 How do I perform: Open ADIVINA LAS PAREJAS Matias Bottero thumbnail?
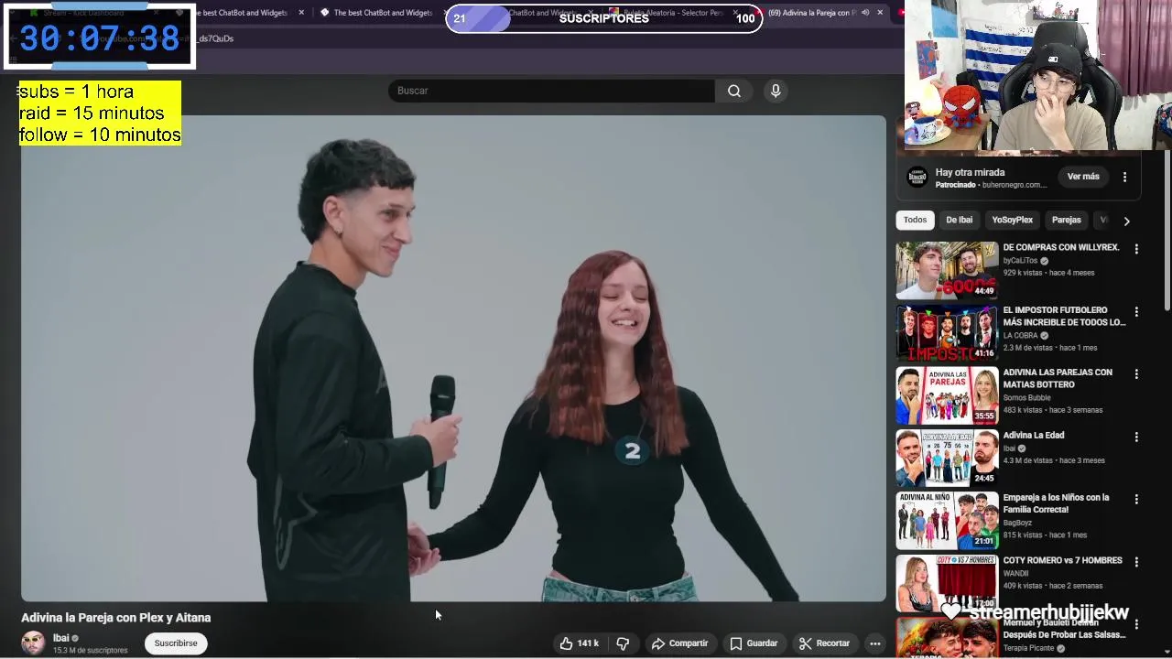click(x=947, y=395)
